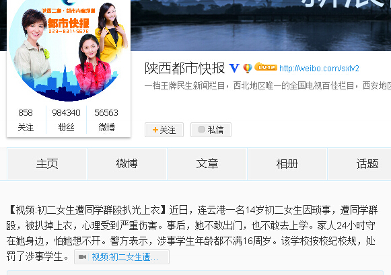This screenshot has width=391, height=275.
Task: Click the LV12 level badge
Action: coord(266,67)
